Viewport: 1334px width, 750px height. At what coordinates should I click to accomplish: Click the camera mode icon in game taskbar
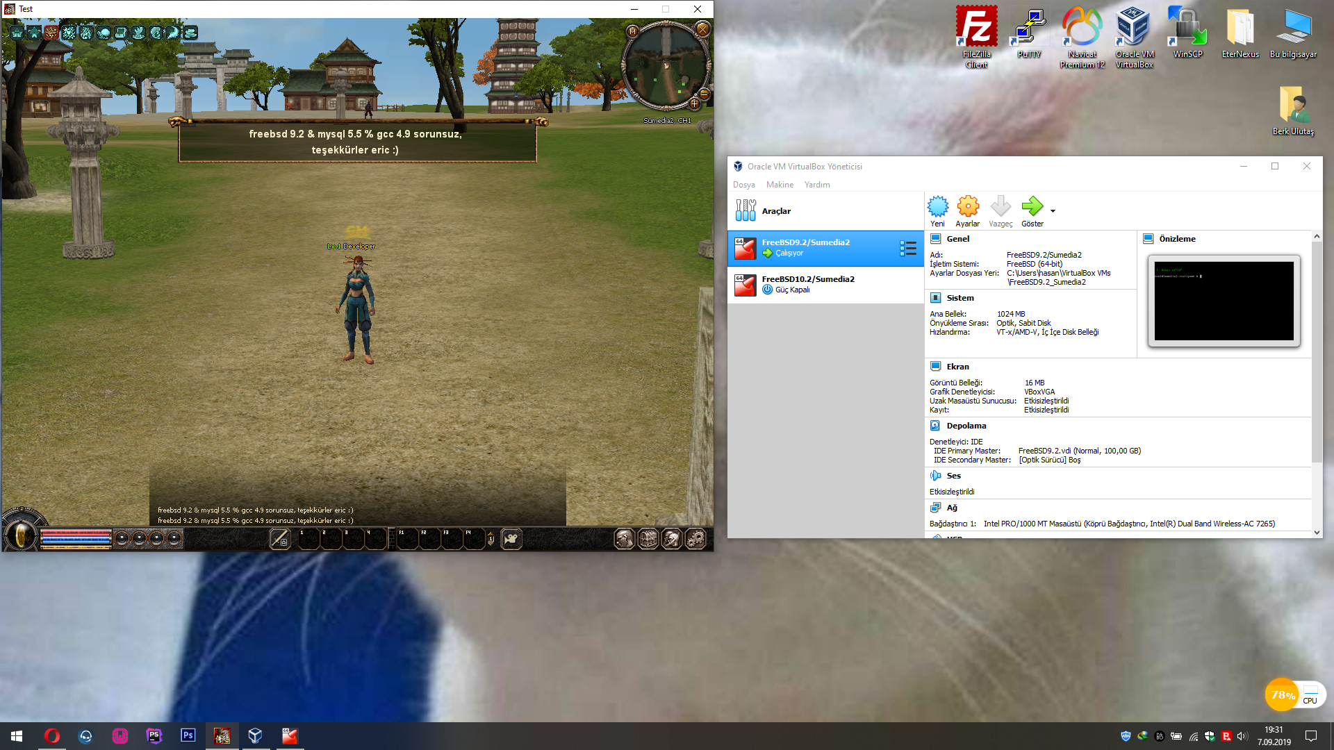[x=511, y=538]
